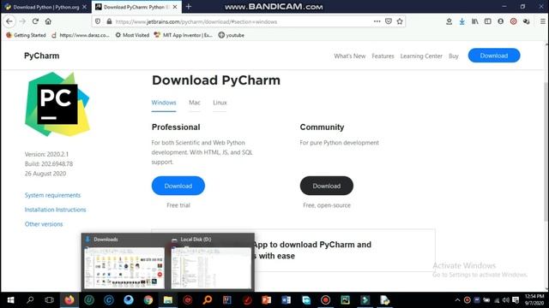Image resolution: width=549 pixels, height=308 pixels.
Task: Go back using the browser back arrow
Action: [x=9, y=21]
